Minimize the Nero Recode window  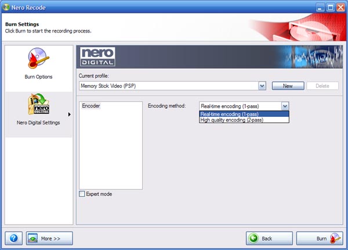pyautogui.click(x=320, y=8)
